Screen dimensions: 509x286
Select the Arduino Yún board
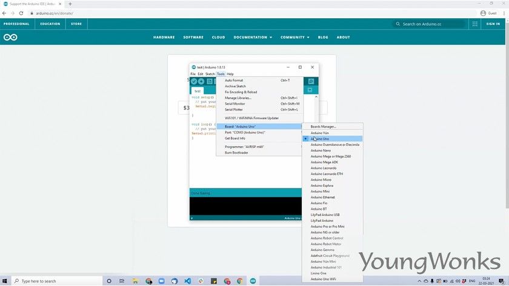click(x=333, y=133)
